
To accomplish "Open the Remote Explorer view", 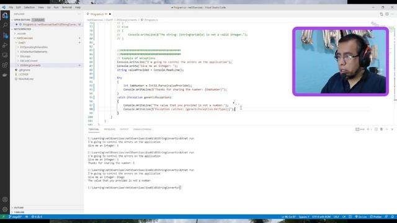I will (x=5, y=55).
